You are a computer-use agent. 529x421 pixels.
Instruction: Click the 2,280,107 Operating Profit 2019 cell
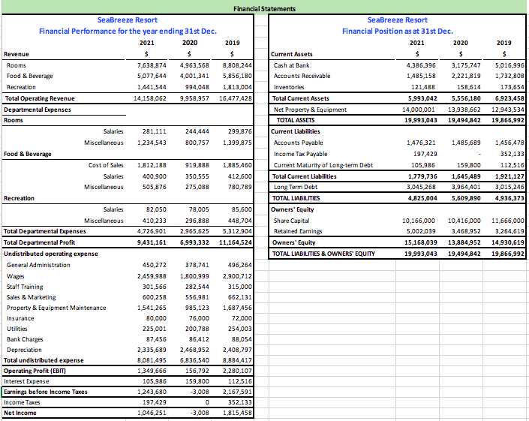coord(237,371)
